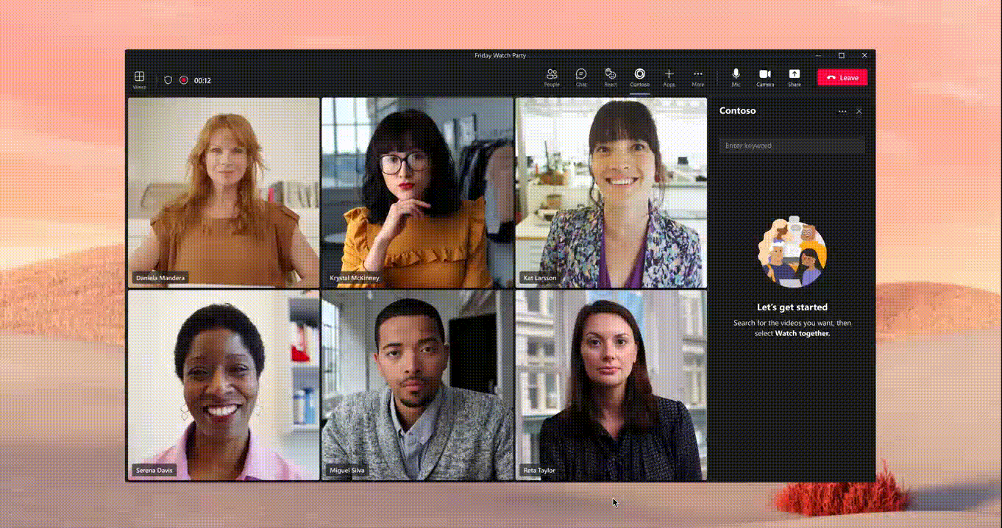Expand the More options menu in toolbar
Image resolution: width=1002 pixels, height=528 pixels.
(698, 76)
